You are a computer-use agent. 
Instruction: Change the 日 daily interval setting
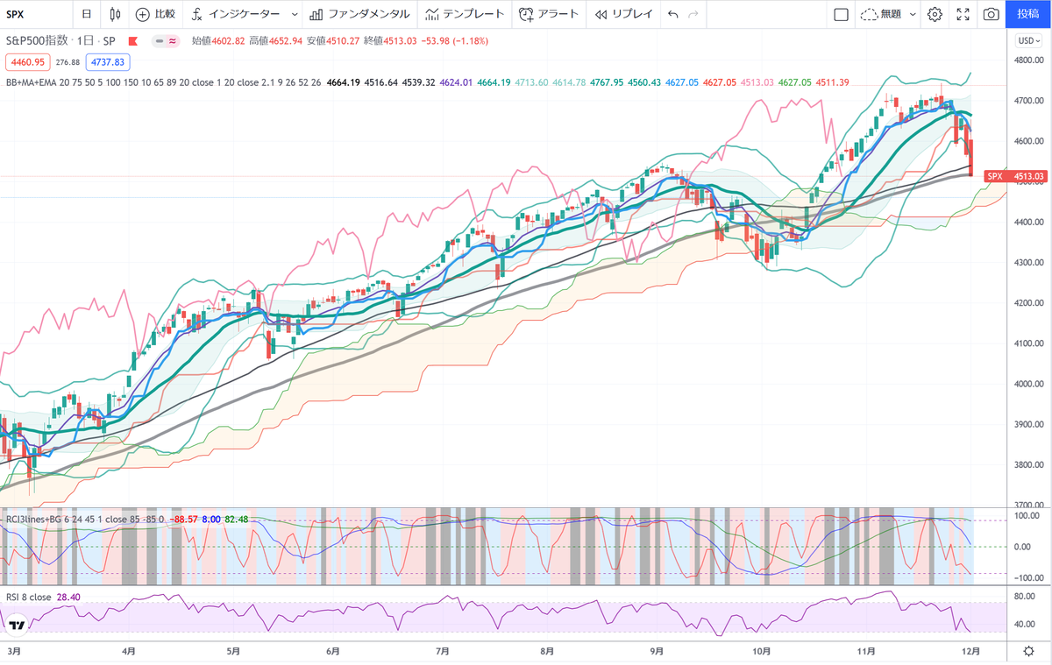[85, 14]
